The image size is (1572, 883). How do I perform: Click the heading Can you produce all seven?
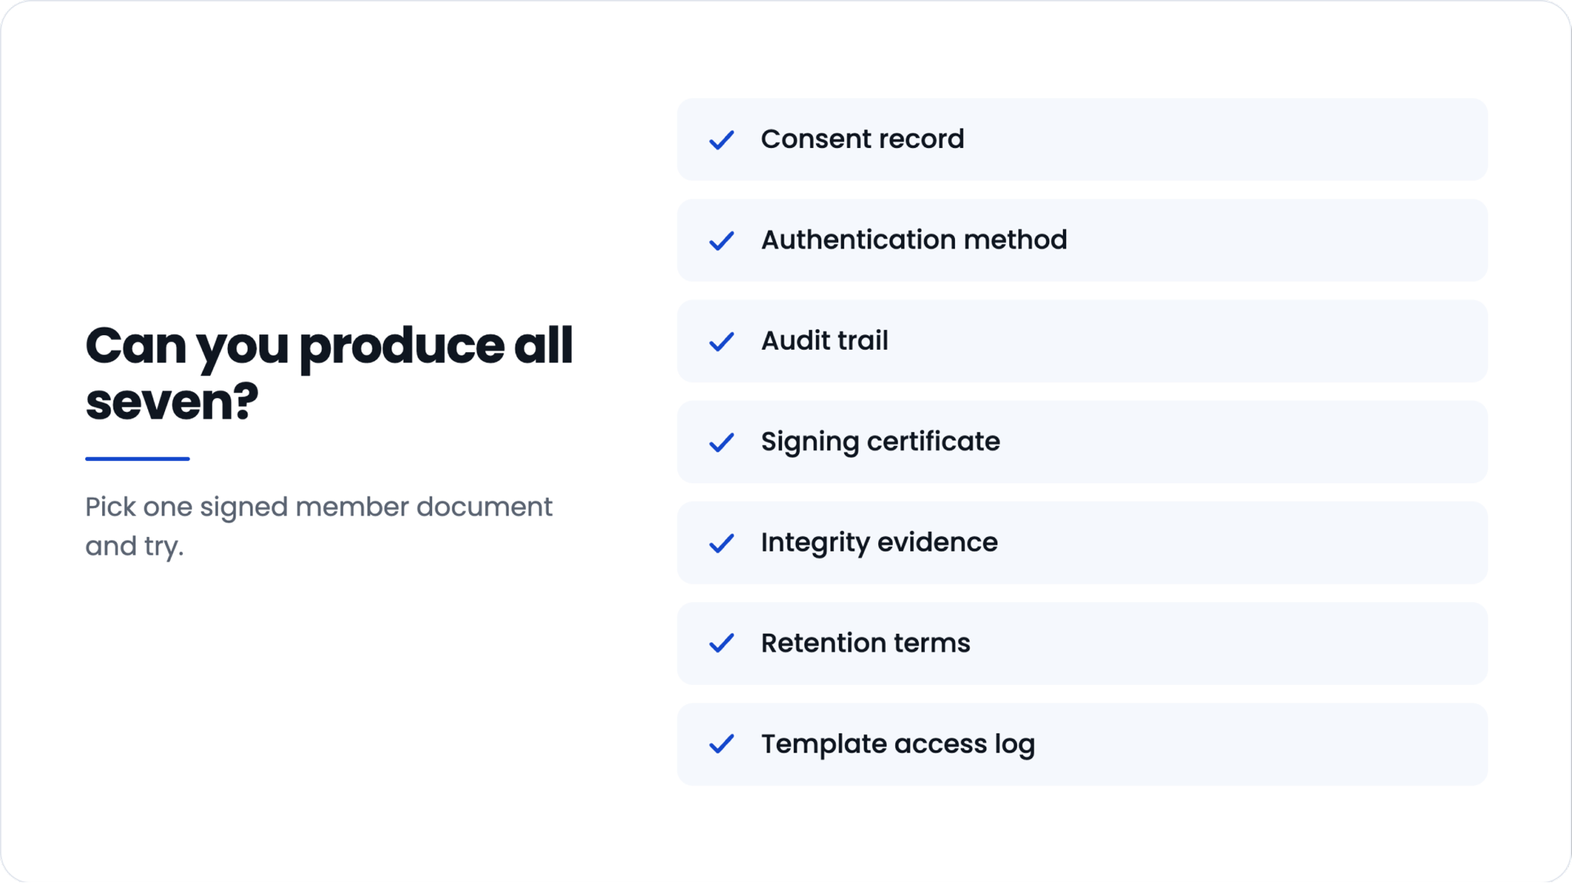[329, 374]
